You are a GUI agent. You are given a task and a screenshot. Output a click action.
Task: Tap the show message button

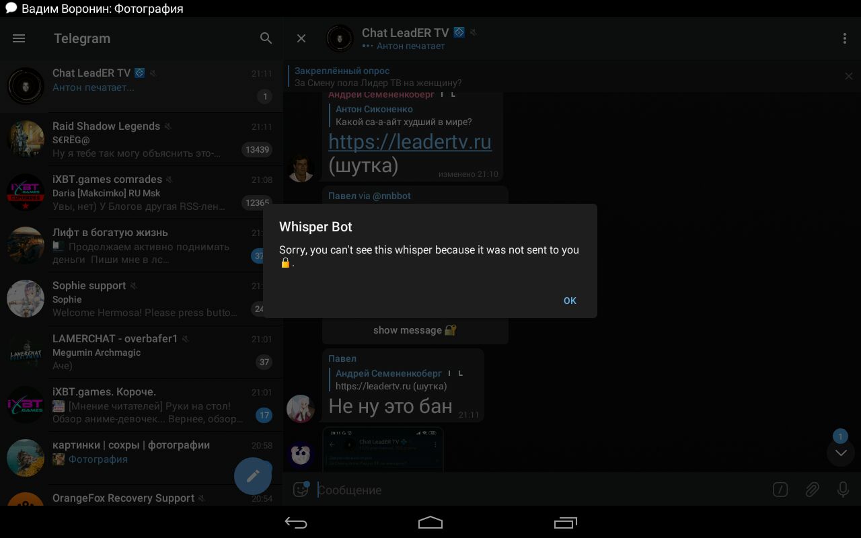(x=415, y=330)
